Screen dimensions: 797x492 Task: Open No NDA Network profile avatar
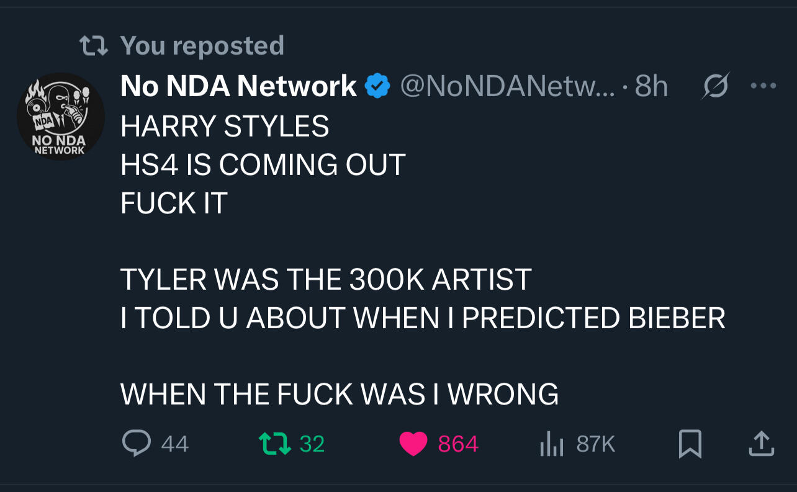[x=60, y=117]
